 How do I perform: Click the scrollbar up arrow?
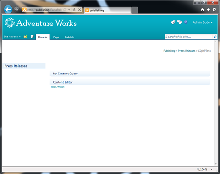(x=215, y=42)
